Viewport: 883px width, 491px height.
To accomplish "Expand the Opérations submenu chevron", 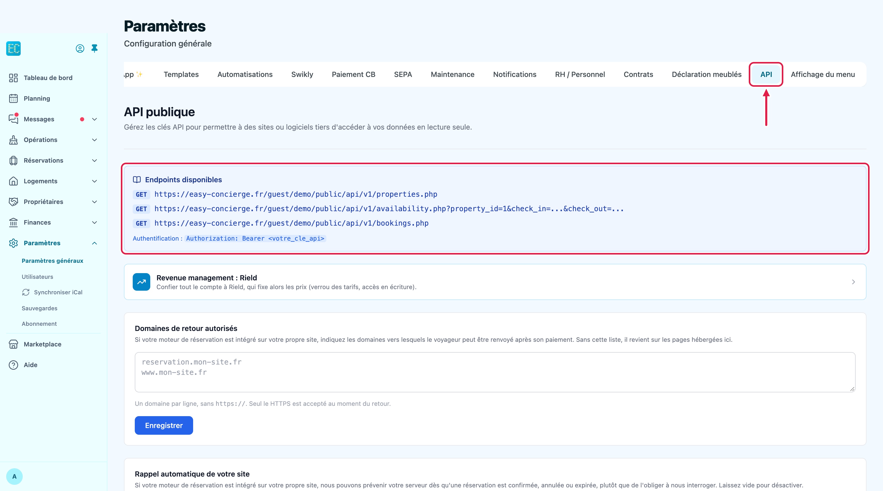I will point(94,140).
